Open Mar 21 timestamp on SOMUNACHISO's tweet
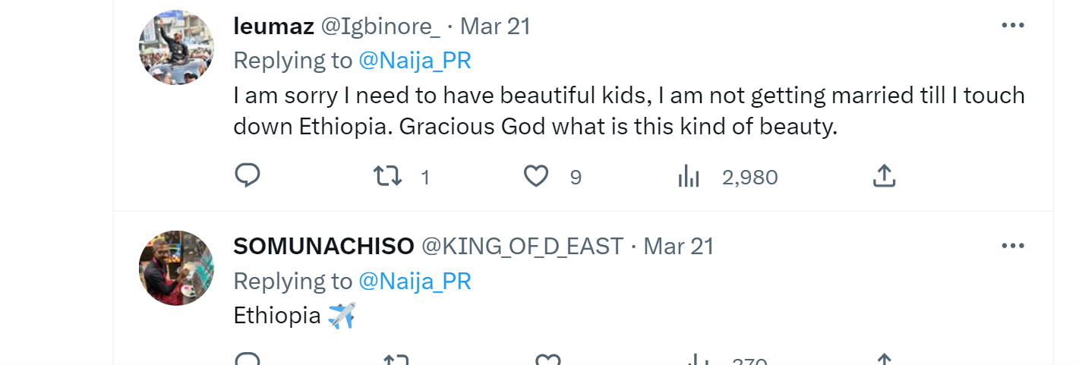The width and height of the screenshot is (1079, 365). (x=678, y=247)
